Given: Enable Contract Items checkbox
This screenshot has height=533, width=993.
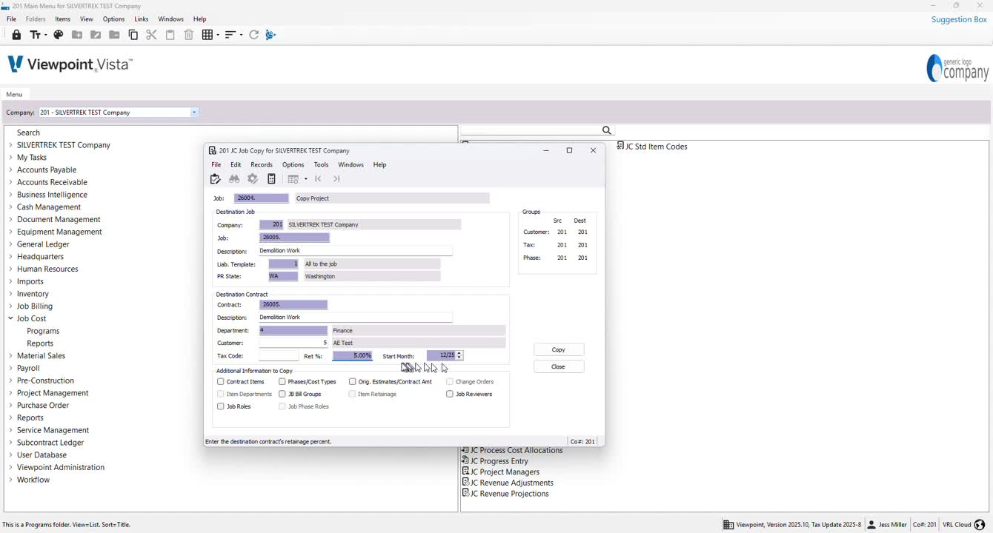Looking at the screenshot, I should click(x=221, y=382).
